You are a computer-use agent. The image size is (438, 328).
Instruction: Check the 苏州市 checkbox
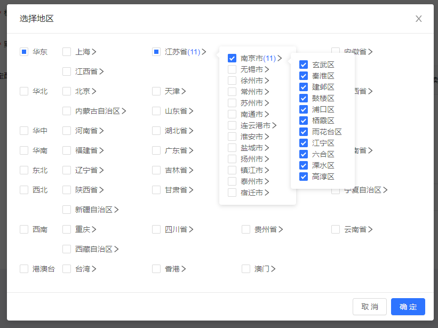click(x=232, y=103)
